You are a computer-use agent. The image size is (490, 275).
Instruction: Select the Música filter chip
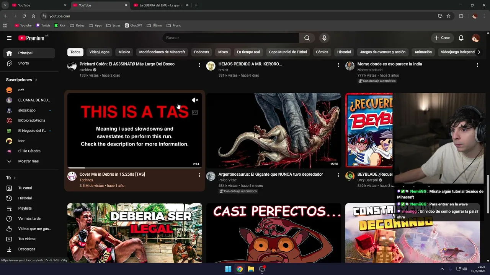[124, 52]
